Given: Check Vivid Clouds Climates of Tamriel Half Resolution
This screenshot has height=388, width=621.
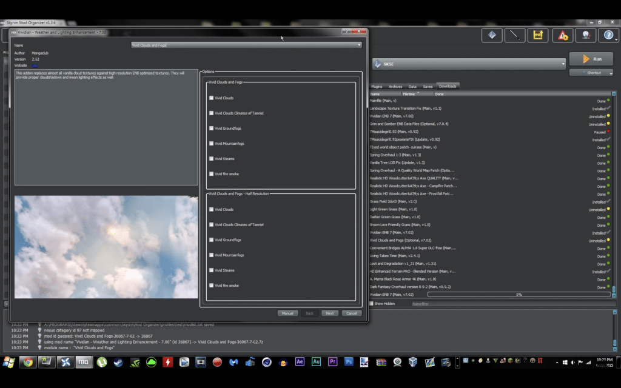Looking at the screenshot, I should tap(211, 224).
